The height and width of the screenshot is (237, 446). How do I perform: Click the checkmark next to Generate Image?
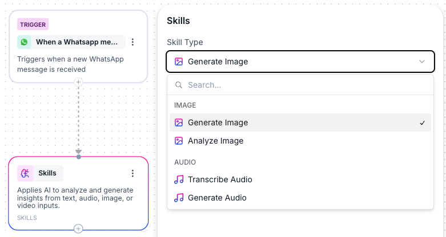pyautogui.click(x=422, y=122)
